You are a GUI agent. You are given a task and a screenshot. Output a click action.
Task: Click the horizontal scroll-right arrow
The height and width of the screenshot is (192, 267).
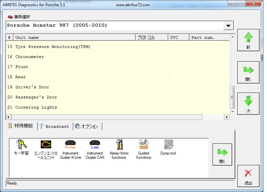click(x=227, y=117)
